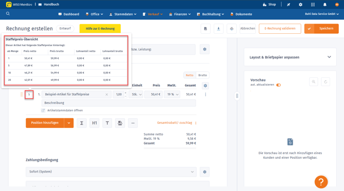Open Artikelstammdaten öffnen link
The image size is (344, 191).
click(65, 111)
